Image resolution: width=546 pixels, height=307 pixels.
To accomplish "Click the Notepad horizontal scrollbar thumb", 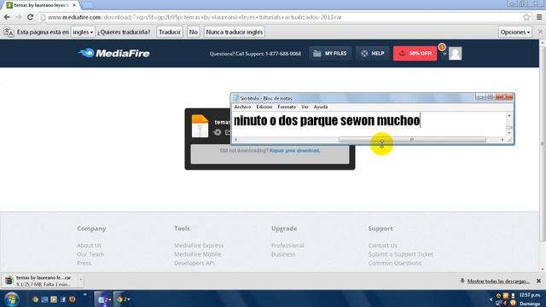I will click(x=412, y=140).
